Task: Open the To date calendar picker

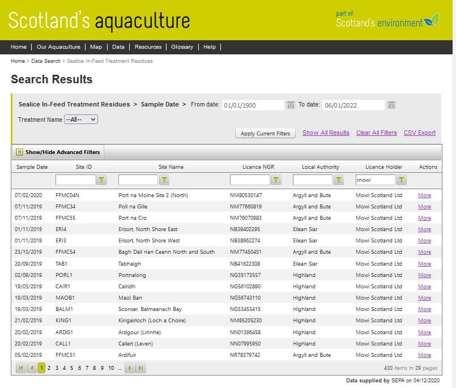Action: coord(391,105)
